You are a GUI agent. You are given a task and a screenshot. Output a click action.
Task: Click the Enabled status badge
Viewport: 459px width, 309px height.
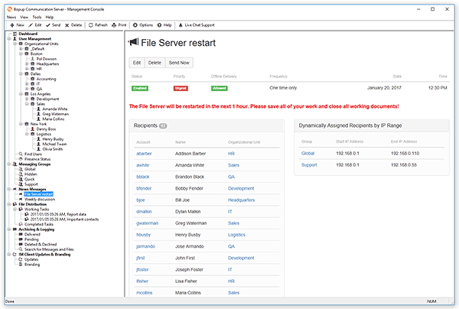click(x=140, y=89)
